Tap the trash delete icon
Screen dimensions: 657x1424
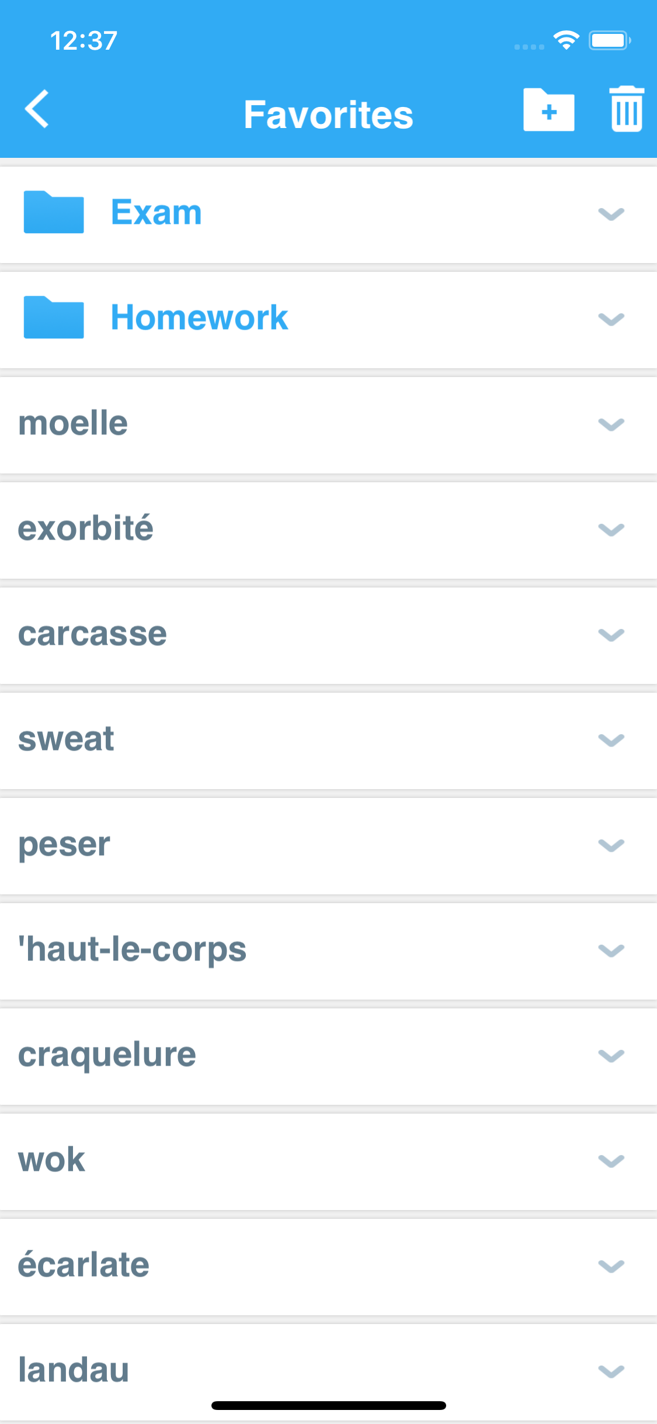[x=627, y=109]
